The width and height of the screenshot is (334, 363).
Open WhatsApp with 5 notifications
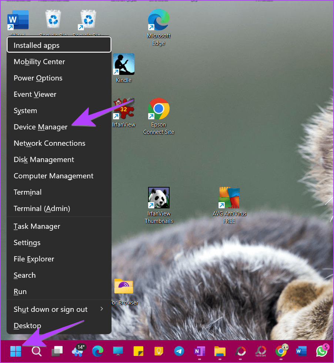(322, 351)
